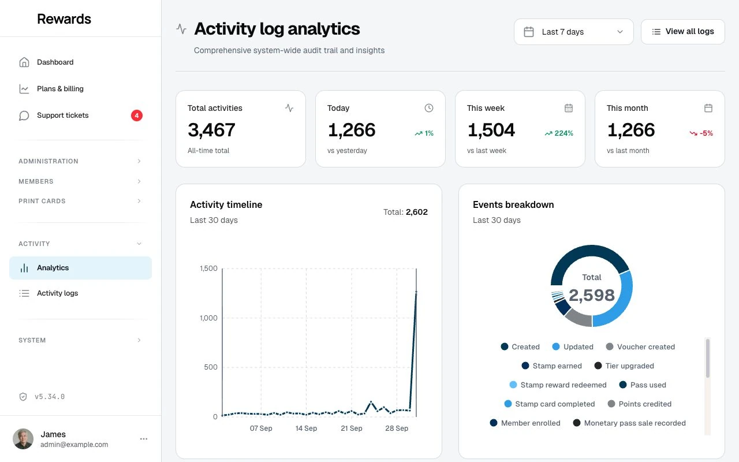Click the -5% monthly trend indicator
Viewport: 739px width, 462px height.
coord(701,133)
